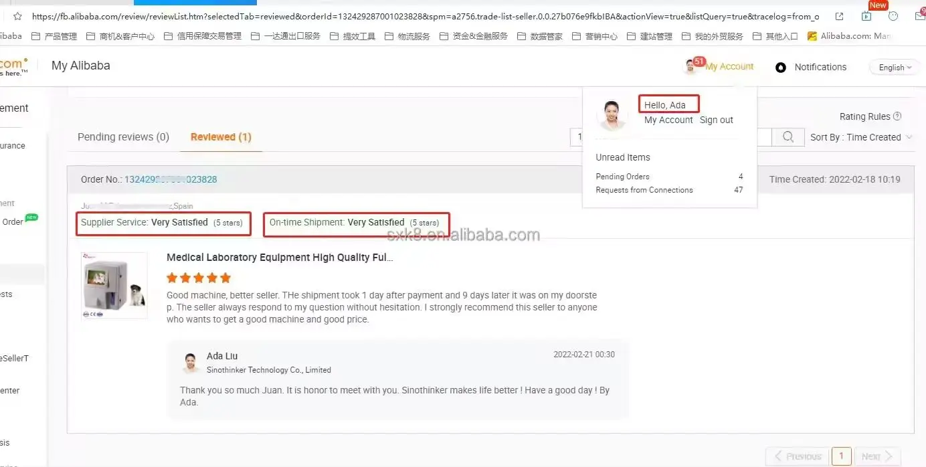This screenshot has height=467, width=926.
Task: Click reply timestamp 2022-02-21 00:30
Action: (x=584, y=355)
